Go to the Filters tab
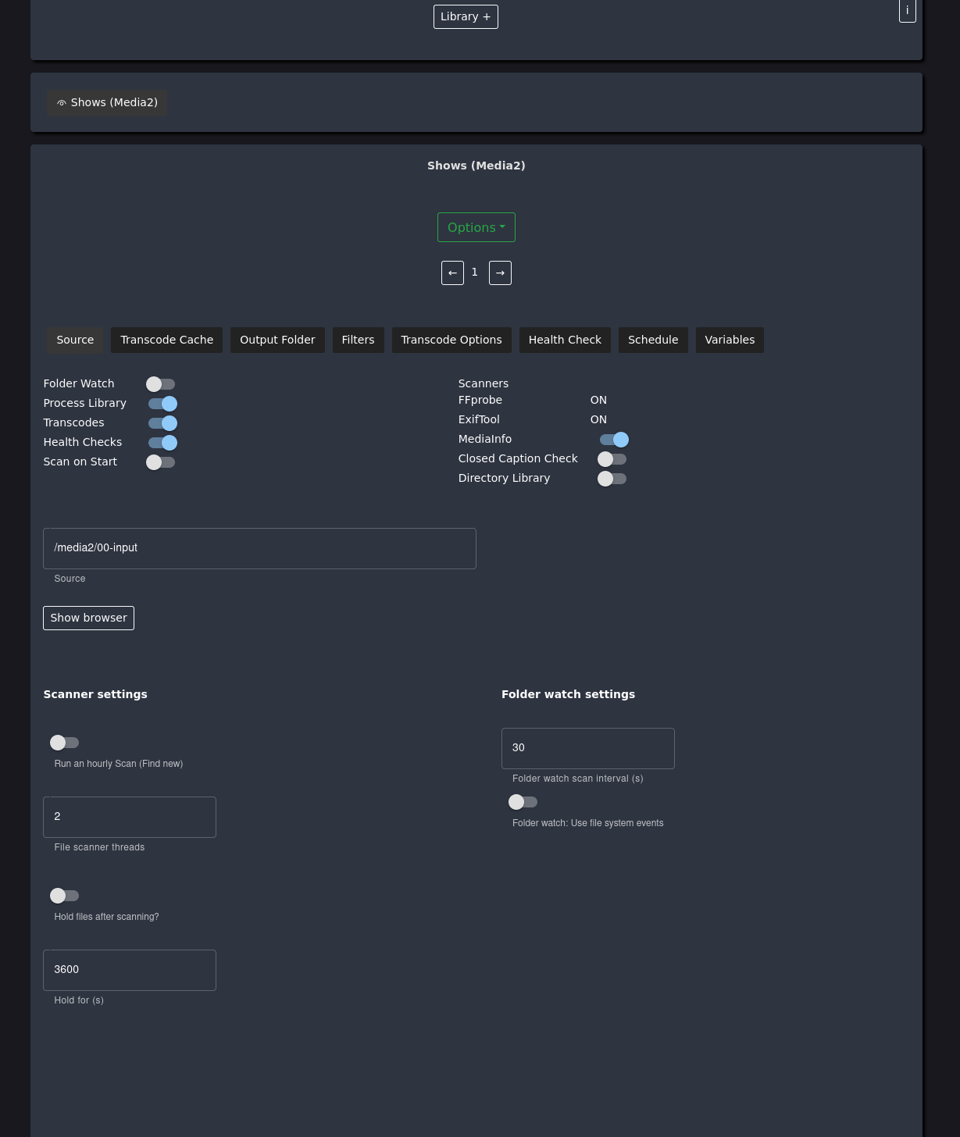 click(x=358, y=340)
